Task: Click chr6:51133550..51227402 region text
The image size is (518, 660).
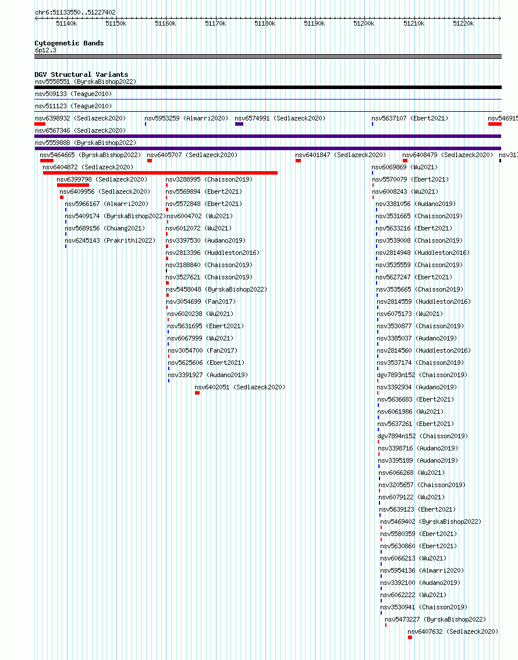Action: pos(75,13)
